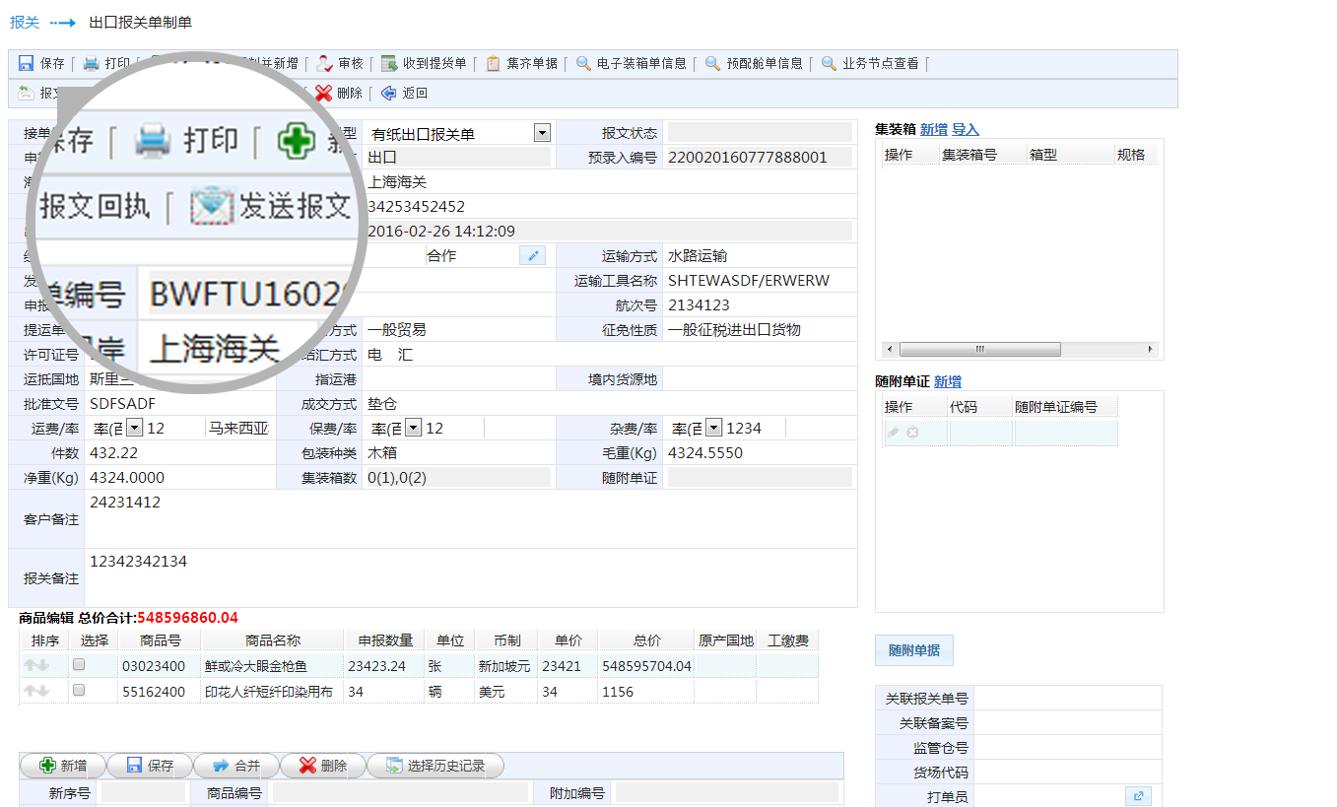The width and height of the screenshot is (1337, 807).
Task: Open 电子装箱单信息 lookup
Action: 583,64
